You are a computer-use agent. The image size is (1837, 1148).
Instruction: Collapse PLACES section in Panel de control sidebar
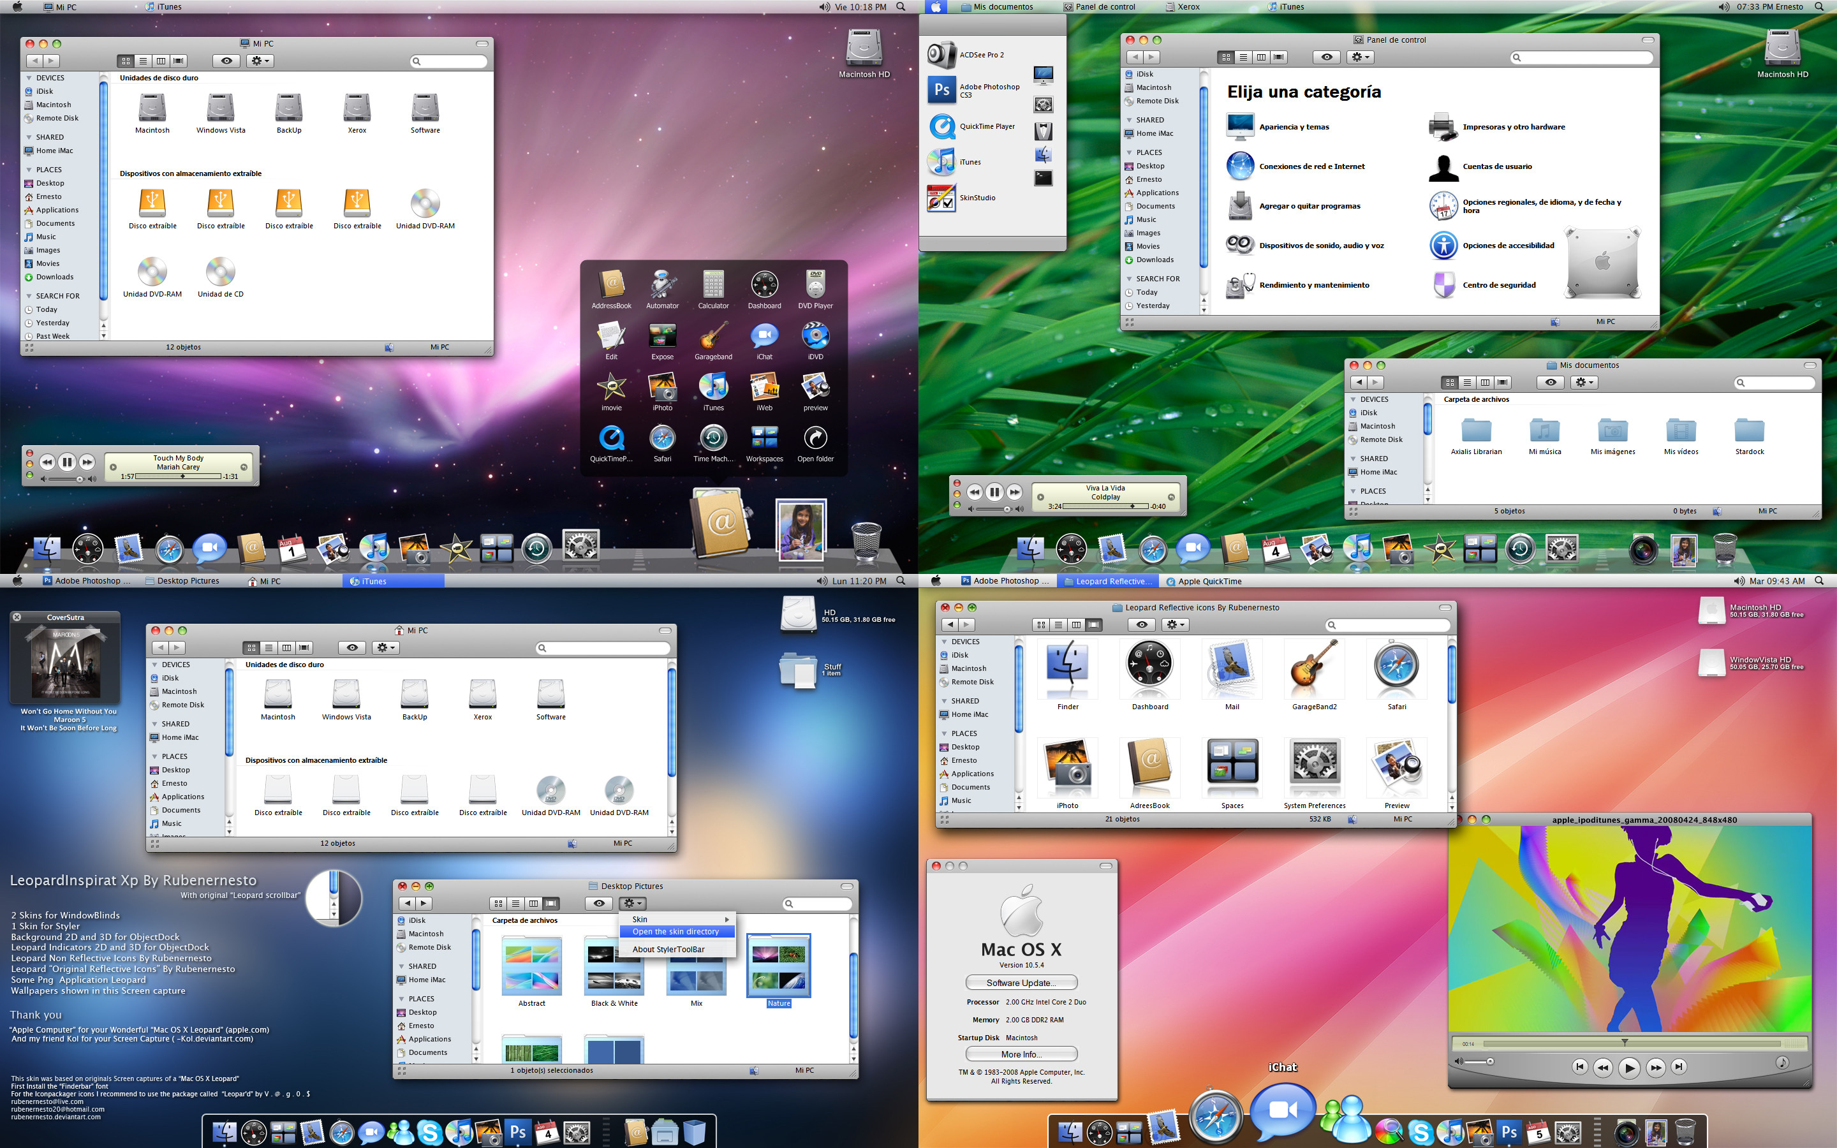pyautogui.click(x=1130, y=152)
